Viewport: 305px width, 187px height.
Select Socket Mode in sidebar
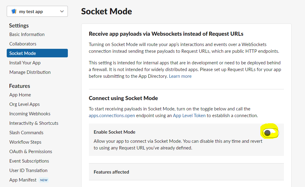37,53
